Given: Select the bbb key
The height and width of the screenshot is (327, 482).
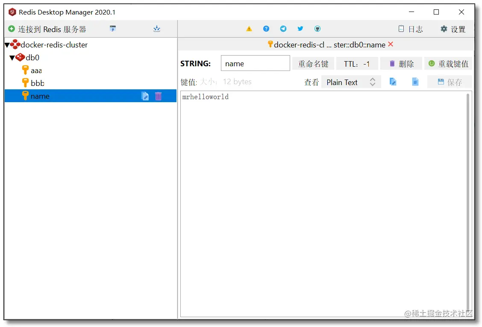Looking at the screenshot, I should tap(38, 83).
